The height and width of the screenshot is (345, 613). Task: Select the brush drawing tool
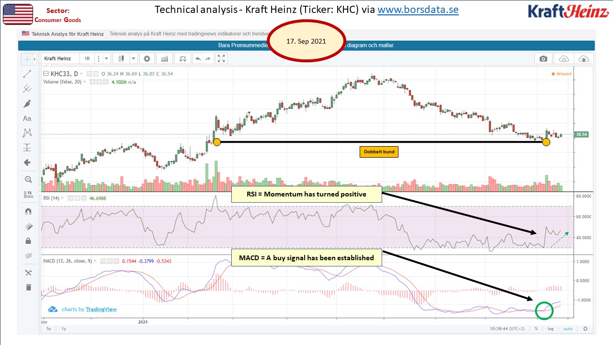[x=27, y=103]
